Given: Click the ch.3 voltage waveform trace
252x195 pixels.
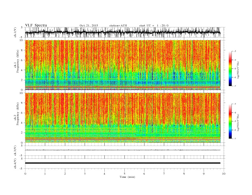Looking at the screenshot, I should (x=122, y=150).
